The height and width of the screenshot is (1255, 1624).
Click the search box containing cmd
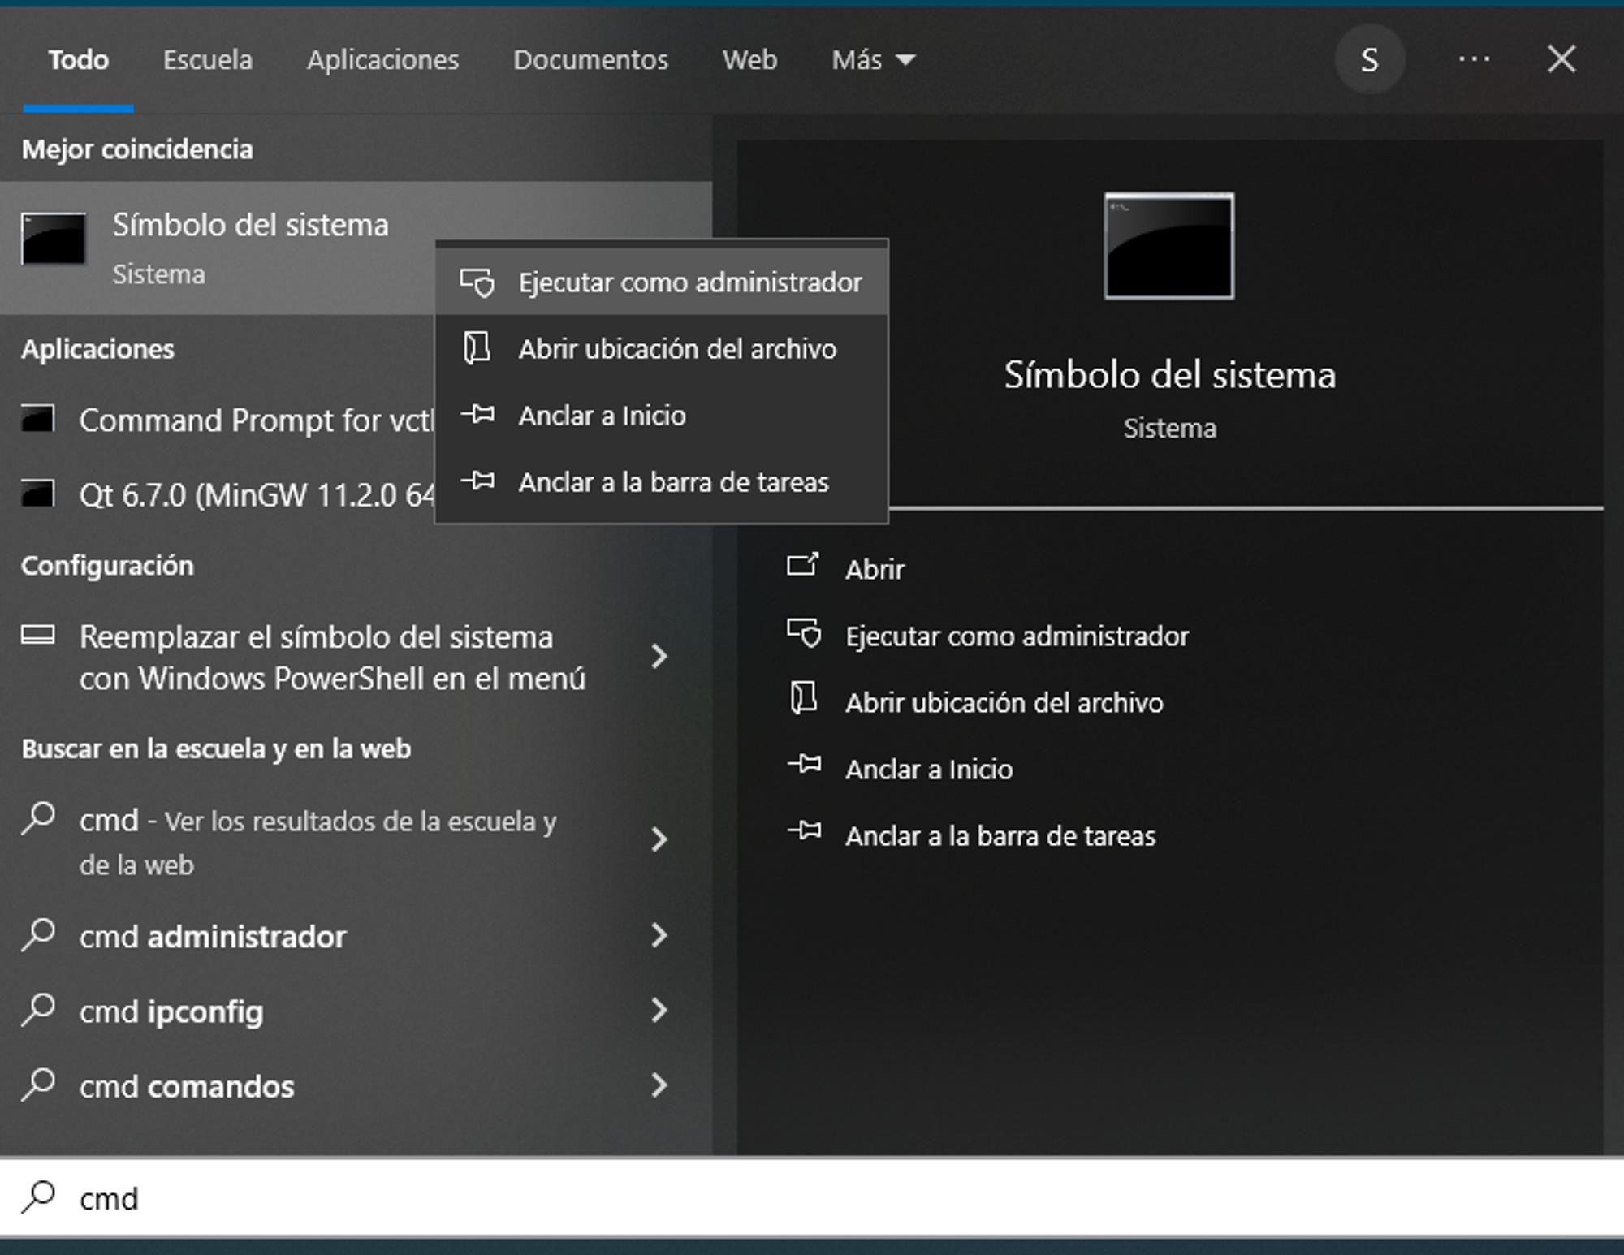pos(812,1198)
